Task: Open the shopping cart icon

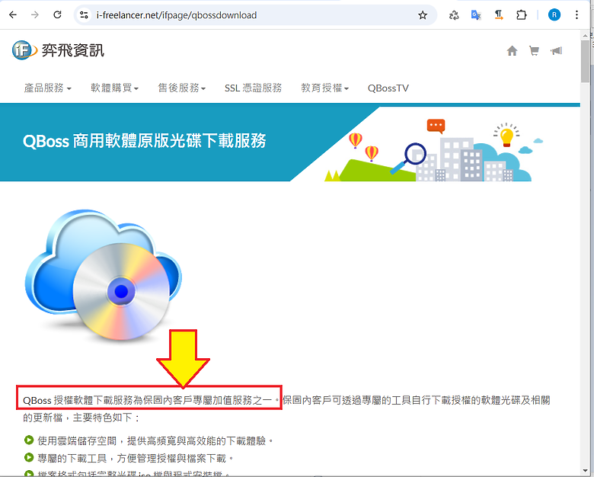Action: tap(534, 50)
